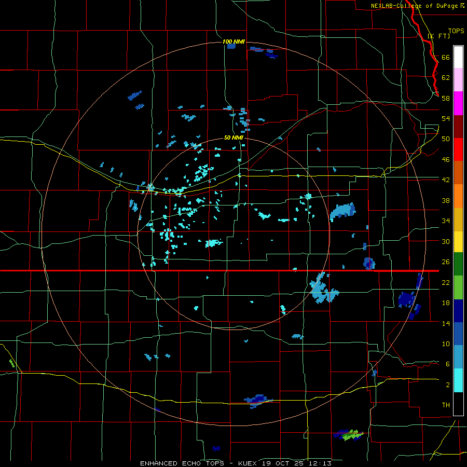Click the 'ENHANCED ECHO TOPS' caption text
Screen dimensions: 467x467
pyautogui.click(x=182, y=463)
